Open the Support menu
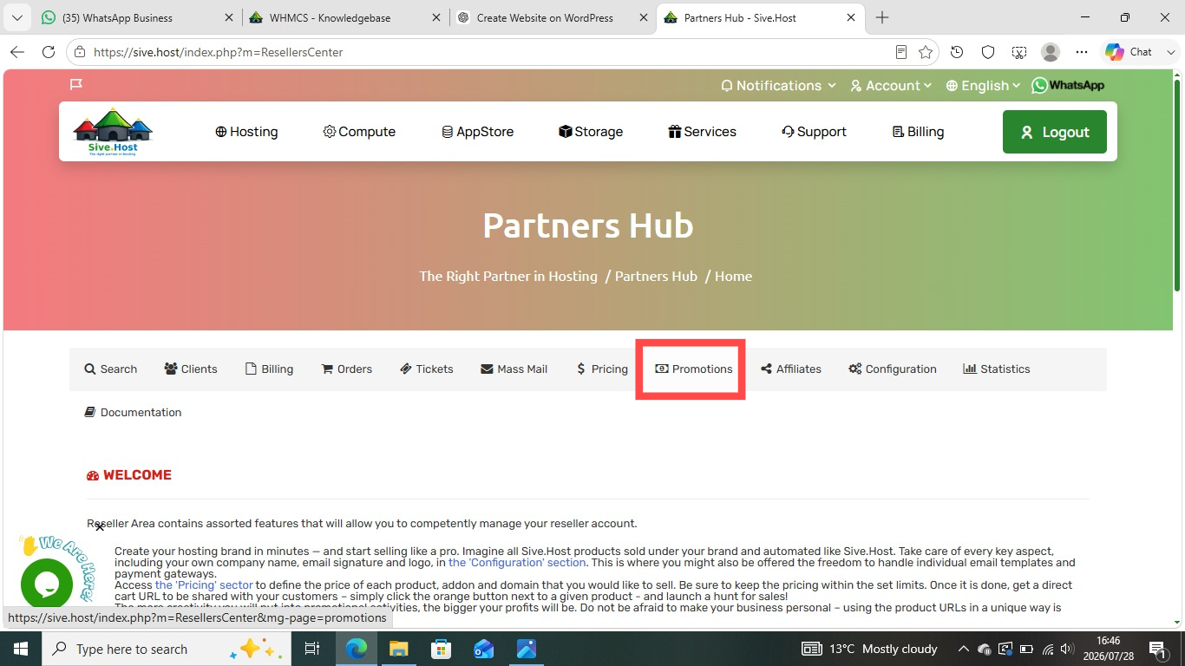Image resolution: width=1185 pixels, height=666 pixels. click(x=814, y=132)
